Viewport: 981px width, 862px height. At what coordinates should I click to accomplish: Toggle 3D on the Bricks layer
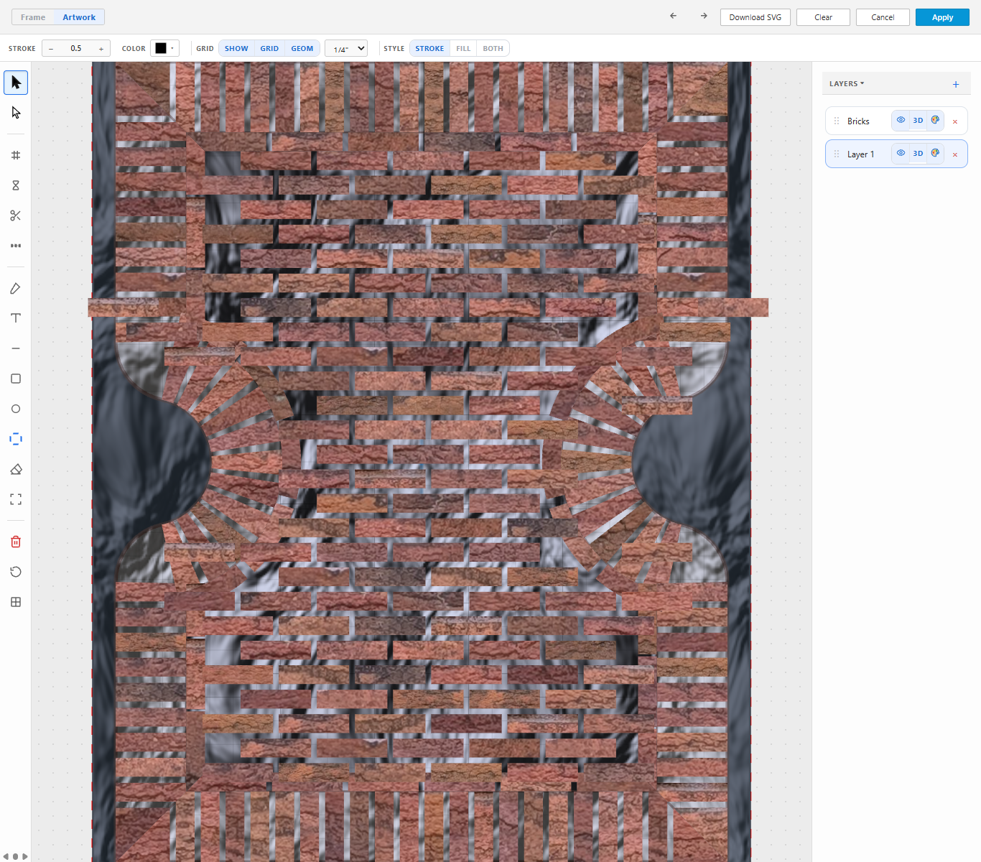[x=918, y=120]
